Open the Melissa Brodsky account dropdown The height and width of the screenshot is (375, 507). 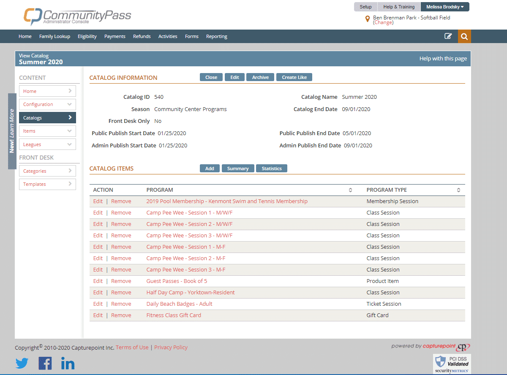[x=445, y=7]
